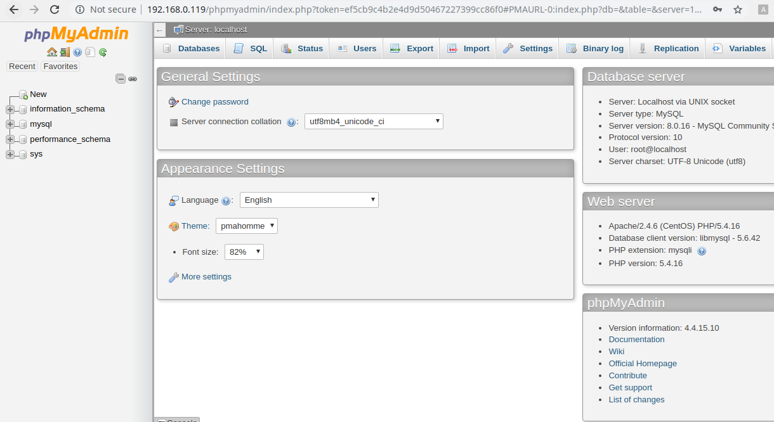Open the information_schema database name
This screenshot has height=422, width=774.
pyautogui.click(x=67, y=109)
